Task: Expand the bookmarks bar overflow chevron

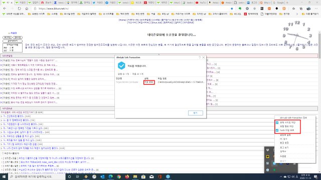Action: pos(297,14)
